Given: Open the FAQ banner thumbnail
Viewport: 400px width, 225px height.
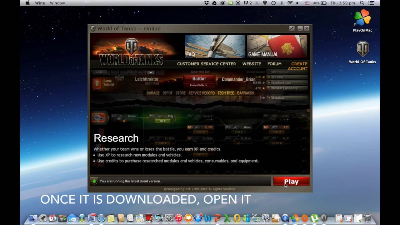Looking at the screenshot, I should [215, 46].
